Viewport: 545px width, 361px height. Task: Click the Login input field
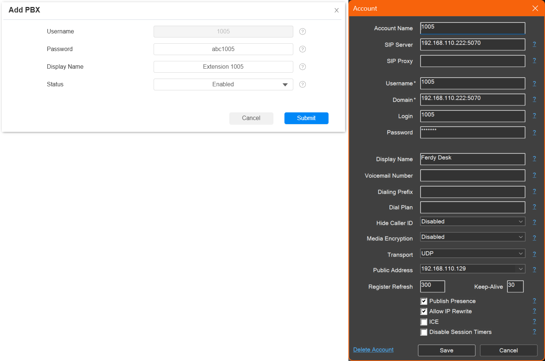click(473, 116)
